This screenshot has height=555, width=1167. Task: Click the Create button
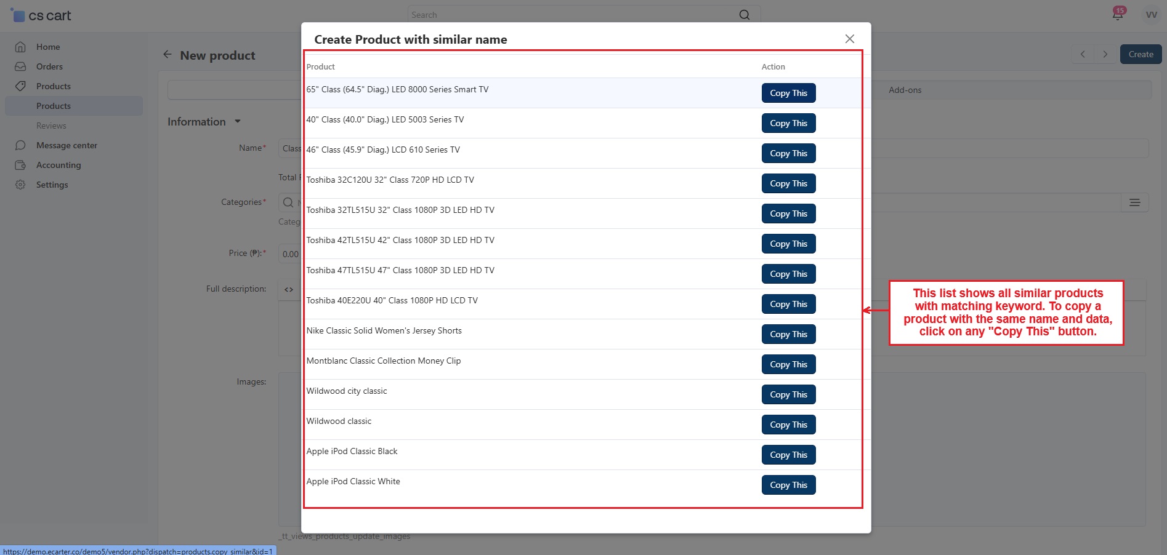pyautogui.click(x=1140, y=54)
